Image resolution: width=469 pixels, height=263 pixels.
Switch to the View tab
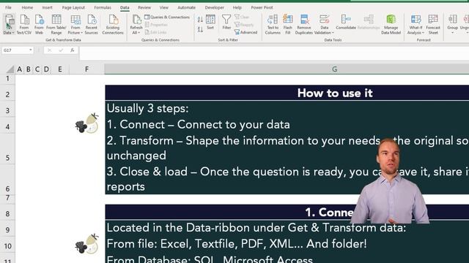coord(164,7)
